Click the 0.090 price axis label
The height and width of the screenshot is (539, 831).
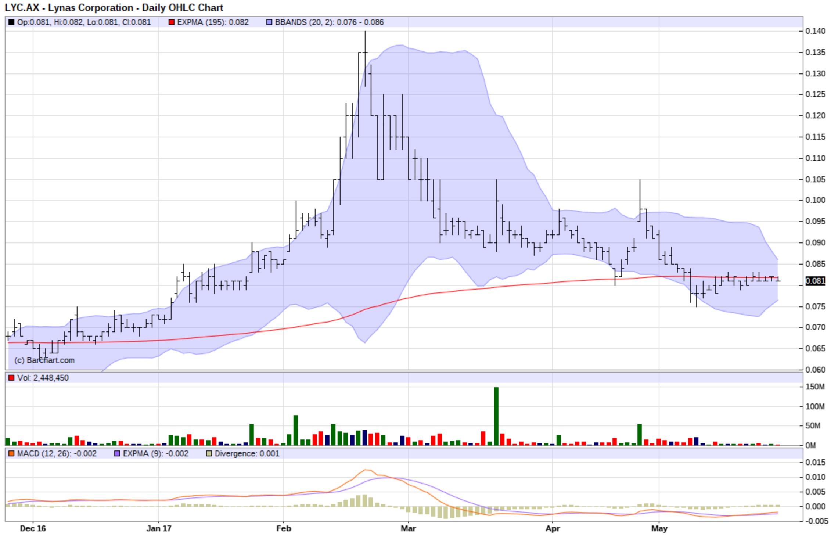tap(816, 243)
